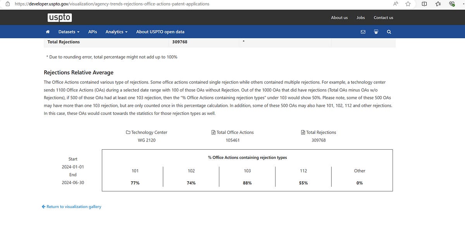Image resolution: width=465 pixels, height=232 pixels.
Task: Click the document icon beside Total Office Actions
Action: pyautogui.click(x=213, y=132)
